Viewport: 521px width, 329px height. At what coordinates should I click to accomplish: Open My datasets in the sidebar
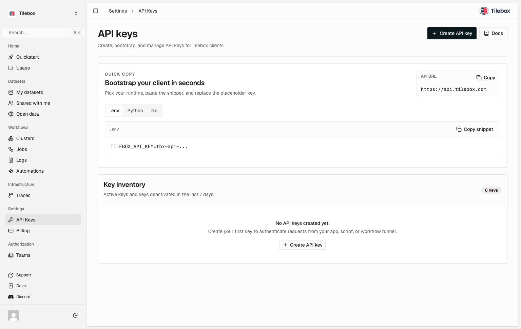coord(43,92)
